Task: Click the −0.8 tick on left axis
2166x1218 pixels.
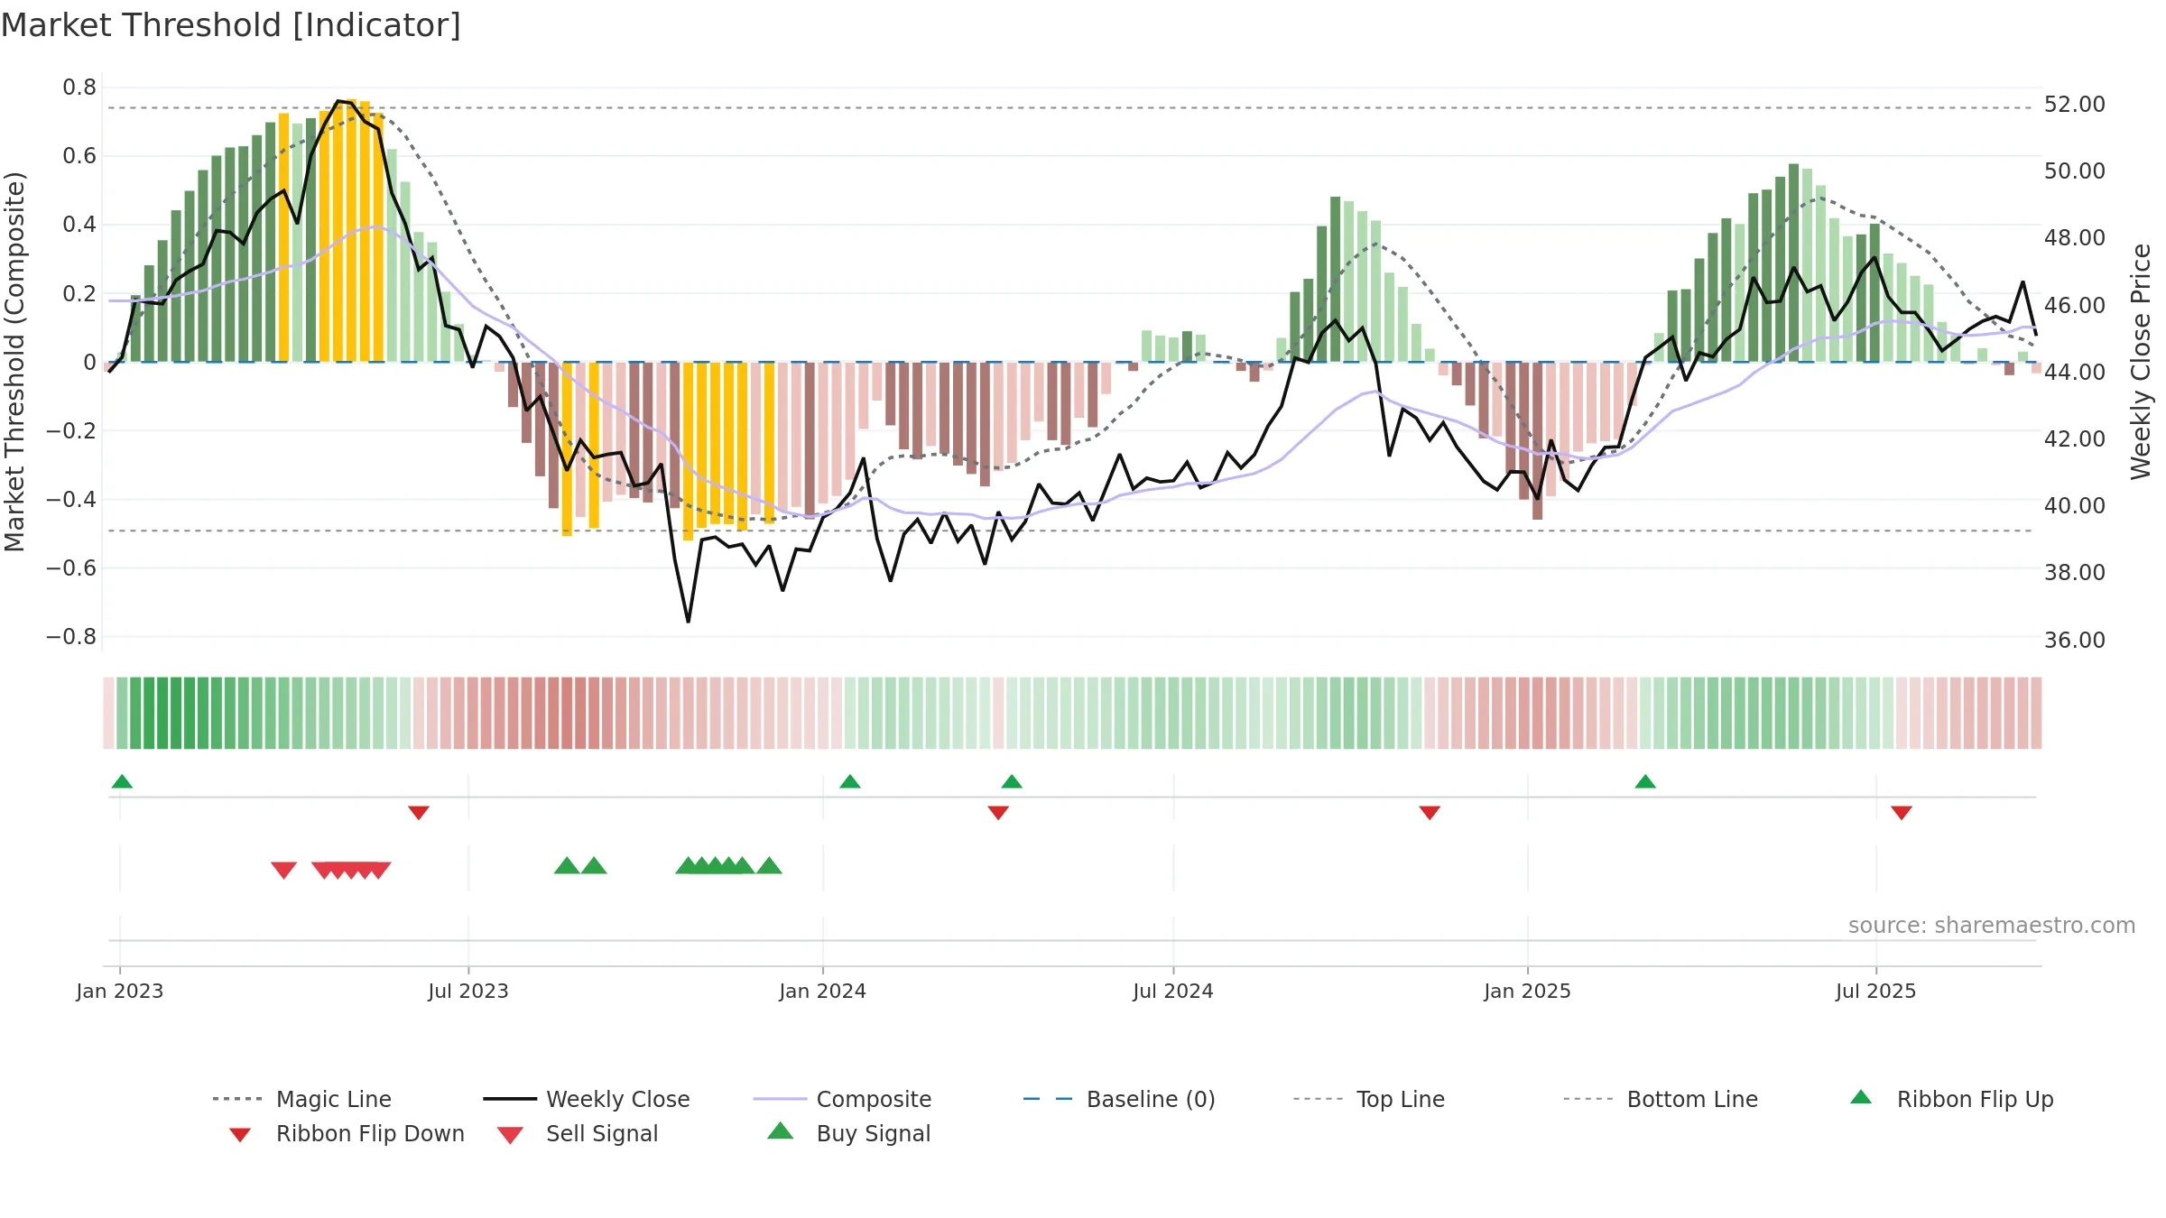Action: point(71,636)
